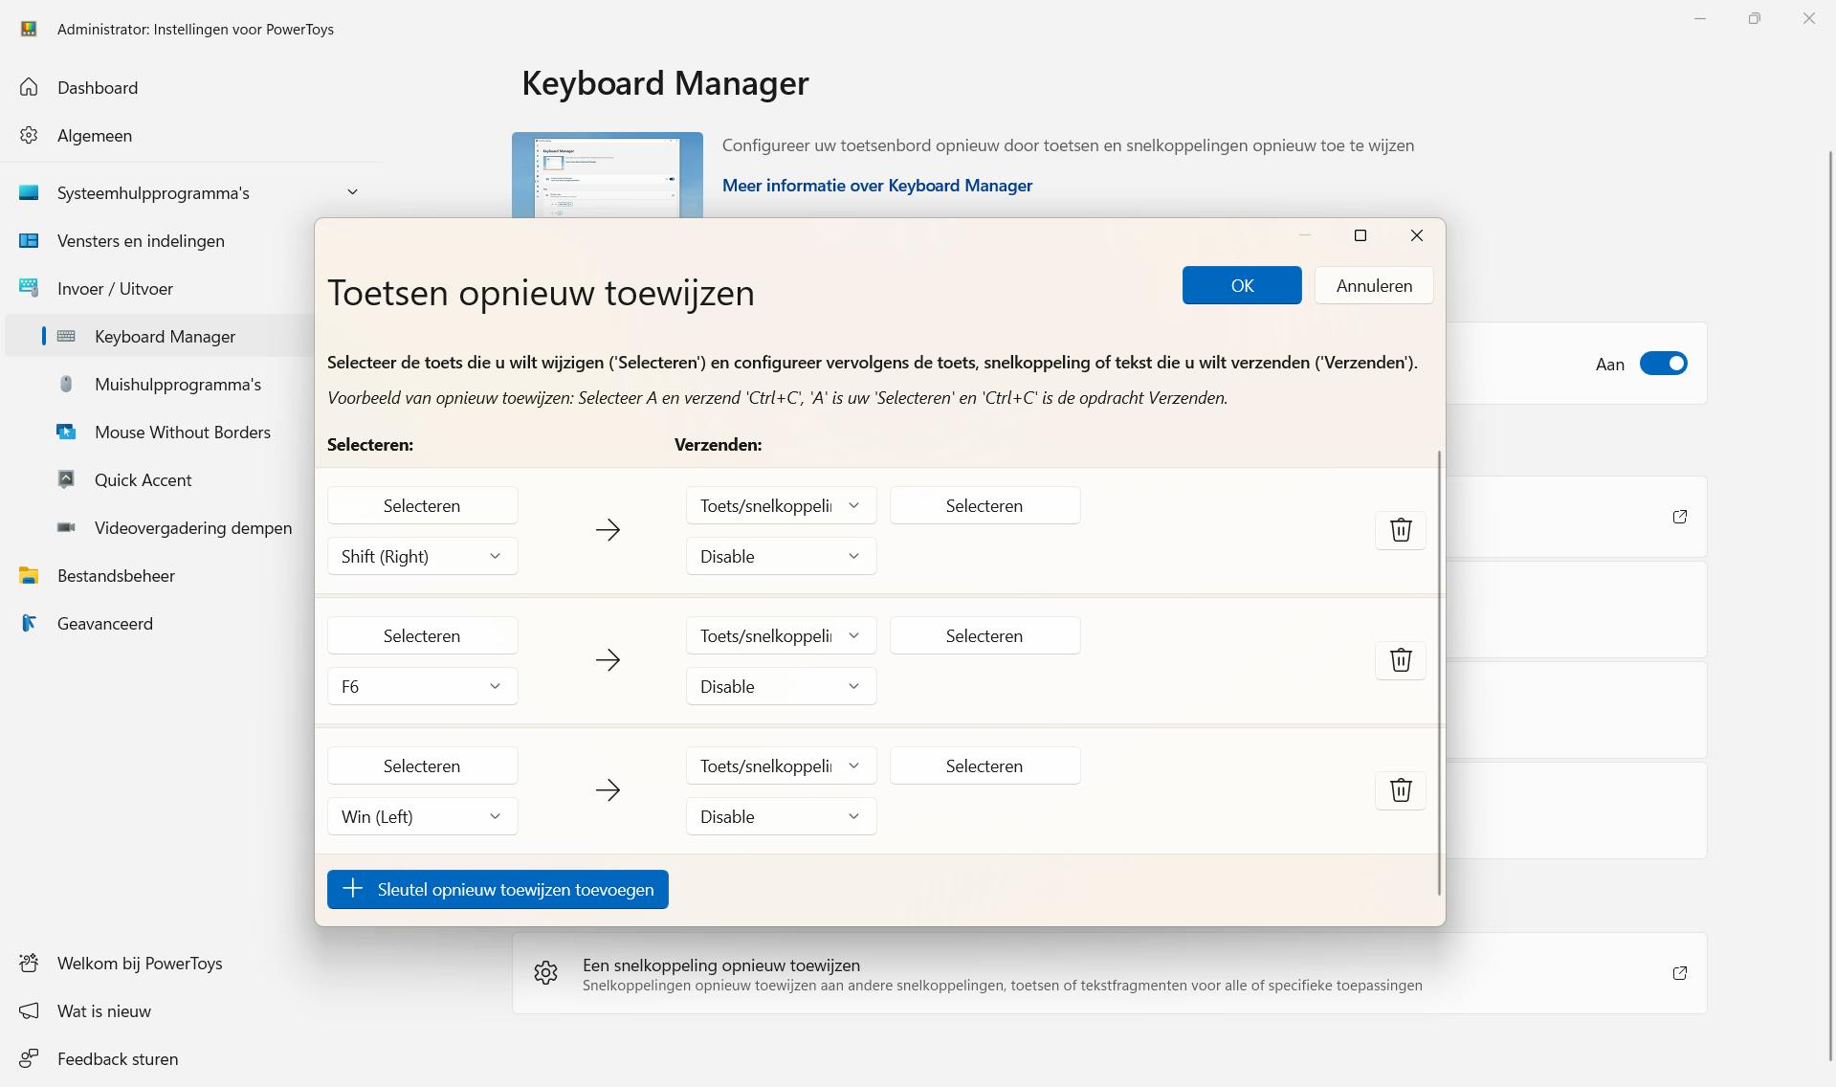1836x1087 pixels.
Task: Click the Welkom bij PowerToys icon
Action: point(29,964)
